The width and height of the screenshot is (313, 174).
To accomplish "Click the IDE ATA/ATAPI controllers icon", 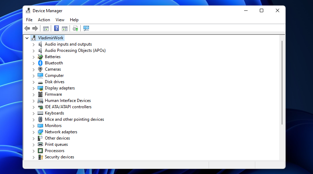I will point(40,107).
